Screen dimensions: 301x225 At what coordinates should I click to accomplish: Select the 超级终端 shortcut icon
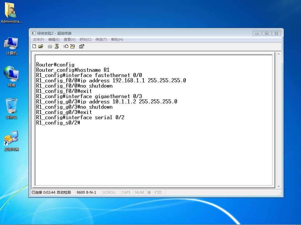[11, 141]
